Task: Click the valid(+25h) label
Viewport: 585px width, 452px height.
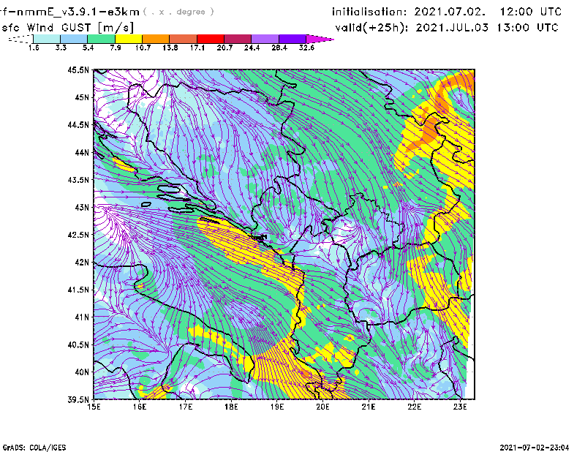Action: (372, 28)
